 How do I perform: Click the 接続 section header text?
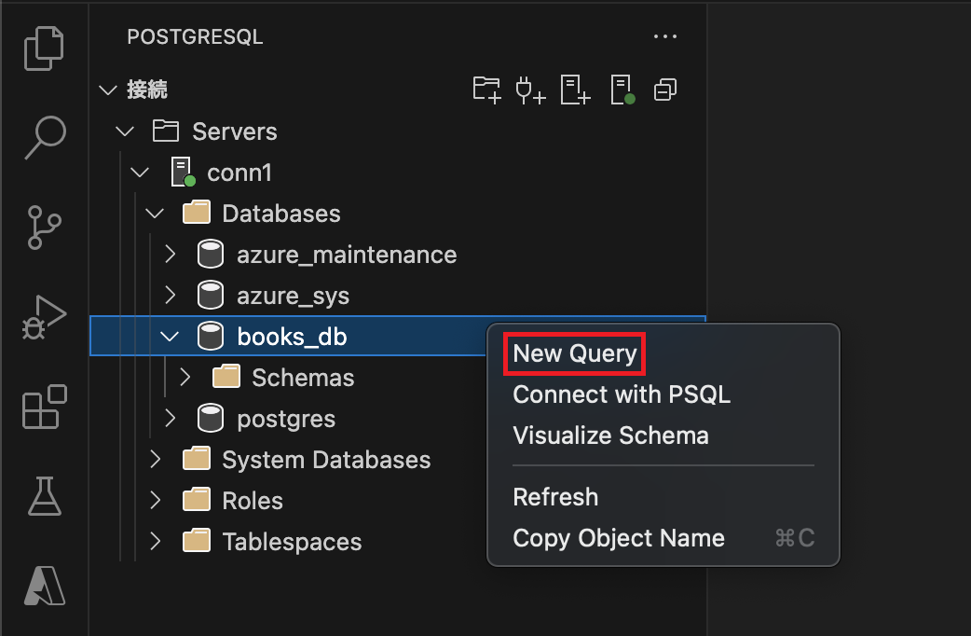pos(146,90)
